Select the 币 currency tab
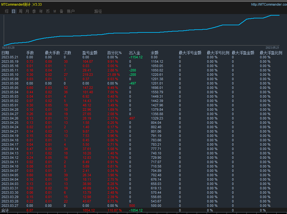This screenshot has height=214, width=287. click(x=48, y=11)
